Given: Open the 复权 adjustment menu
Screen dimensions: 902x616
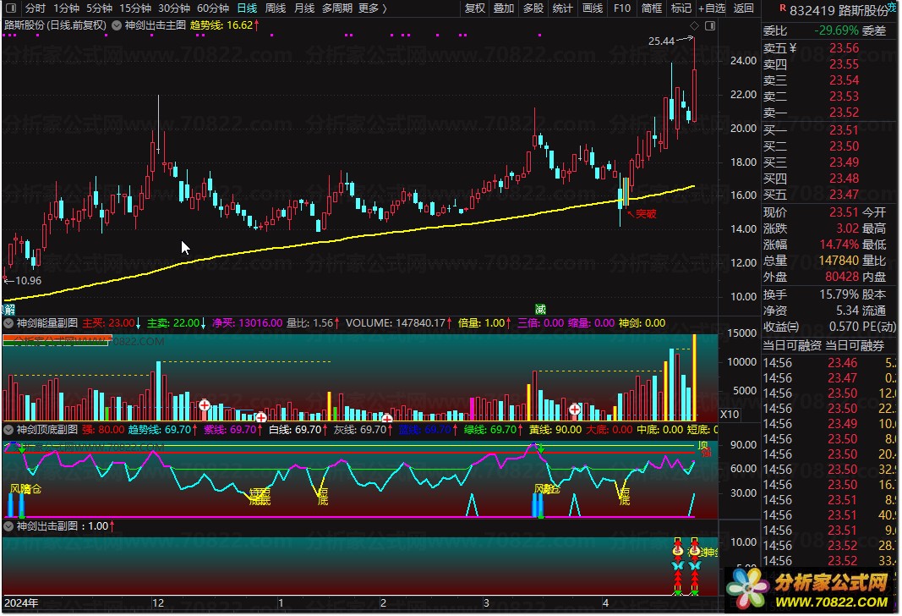Looking at the screenshot, I should pos(475,8).
